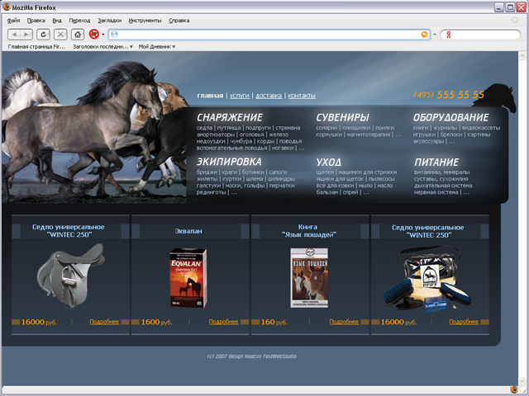The image size is (529, 396).
Task: Click the red ad-block icon in toolbar
Action: [x=93, y=34]
